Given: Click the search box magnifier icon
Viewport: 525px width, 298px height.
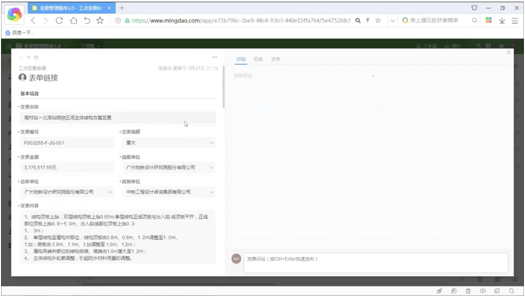Looking at the screenshot, I should (474, 20).
